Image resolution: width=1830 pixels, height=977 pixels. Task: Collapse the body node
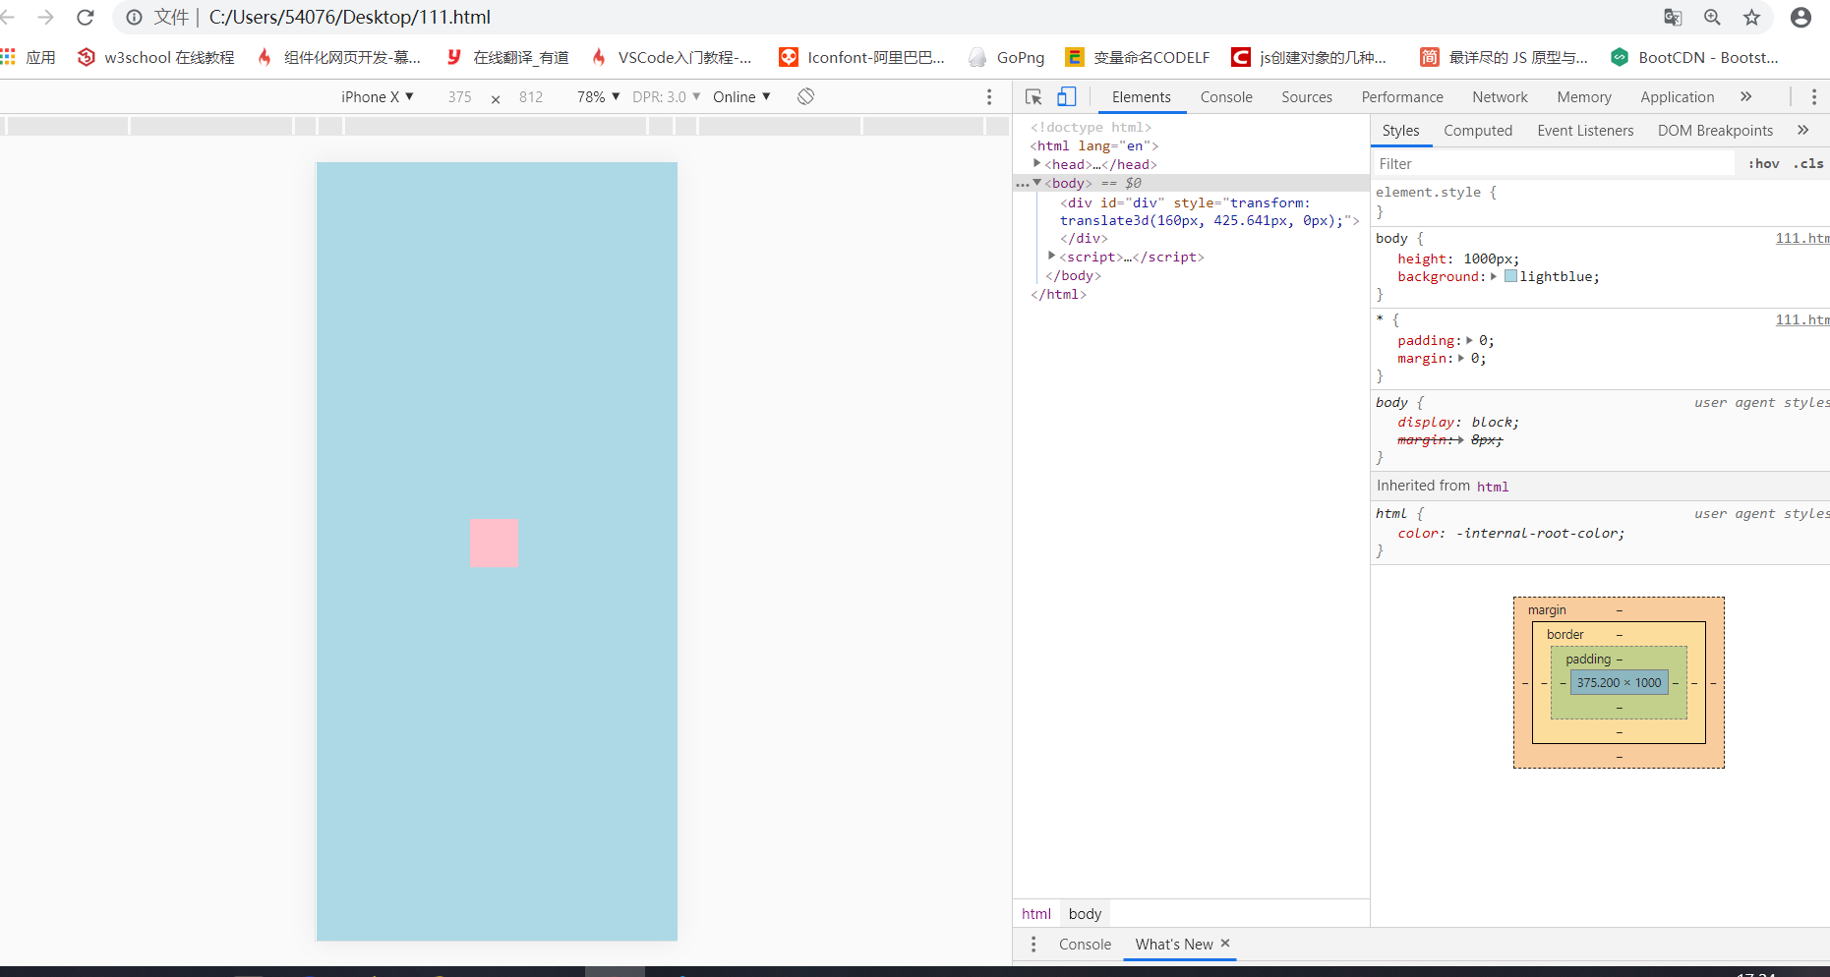1036,183
